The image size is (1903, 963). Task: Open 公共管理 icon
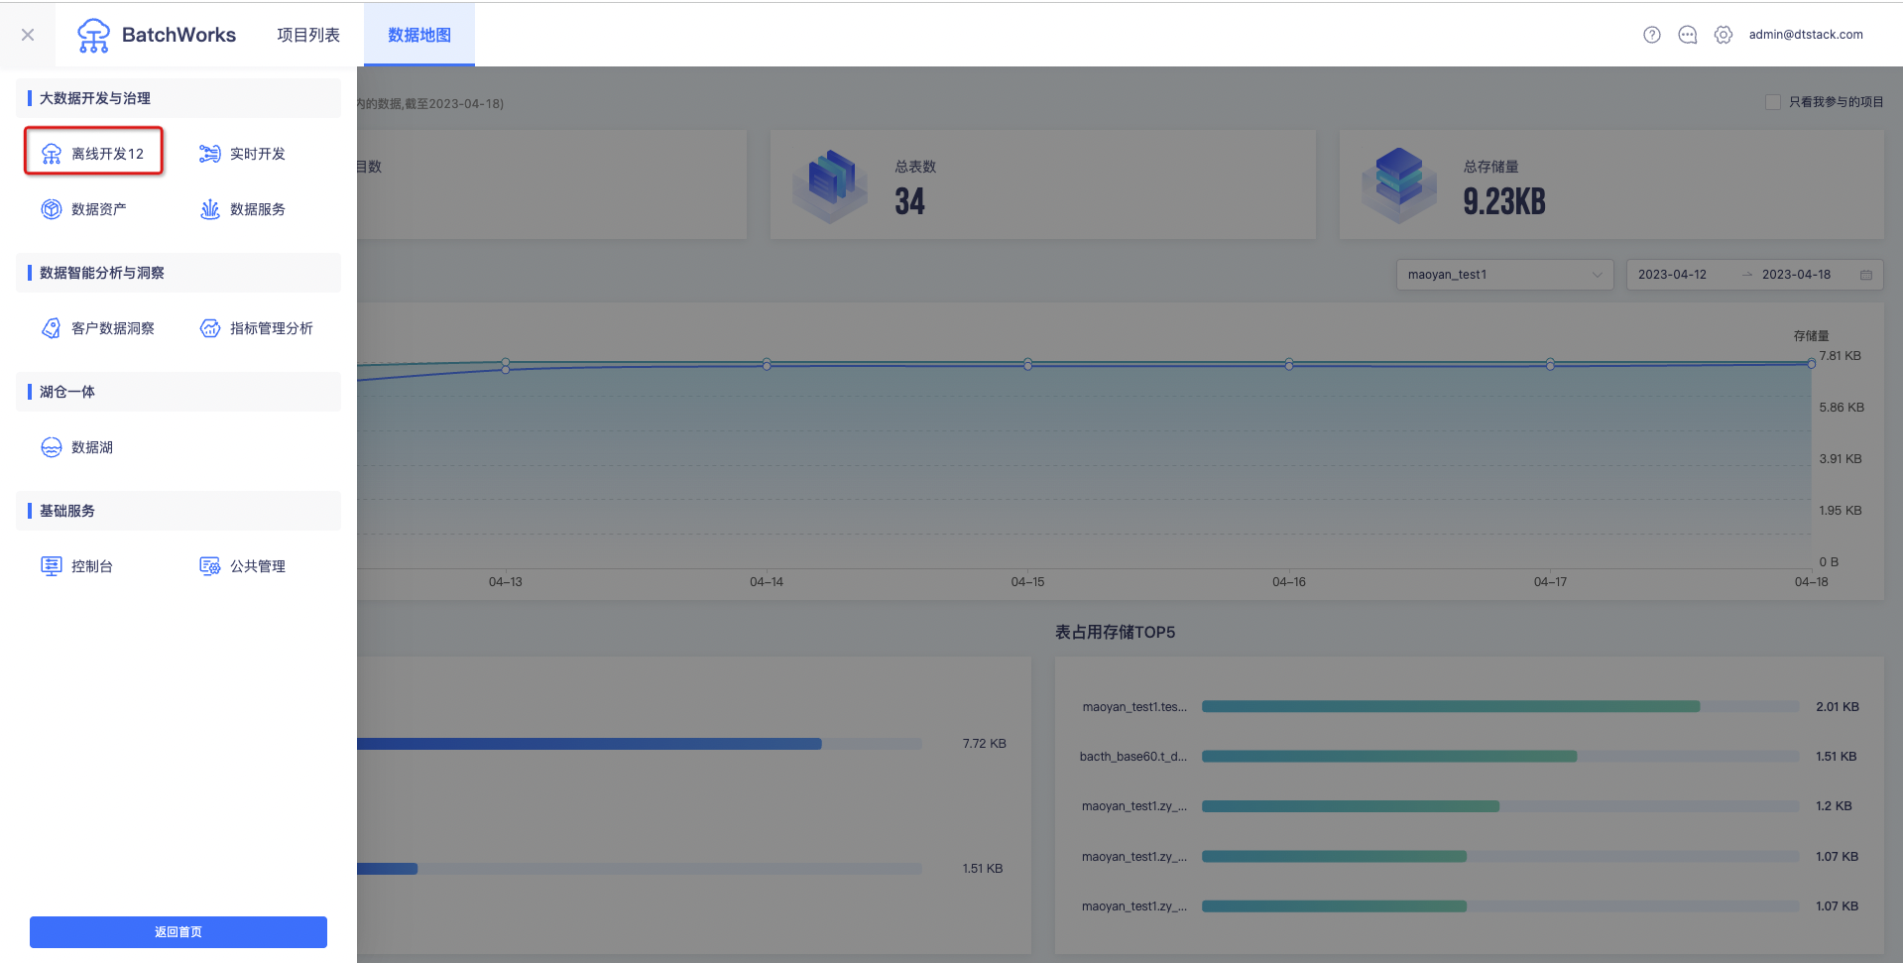pos(210,566)
